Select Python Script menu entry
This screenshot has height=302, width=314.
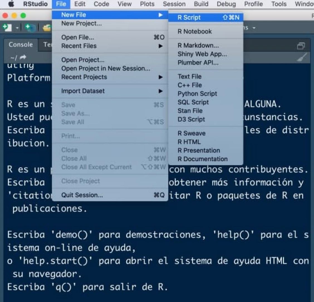(x=197, y=94)
